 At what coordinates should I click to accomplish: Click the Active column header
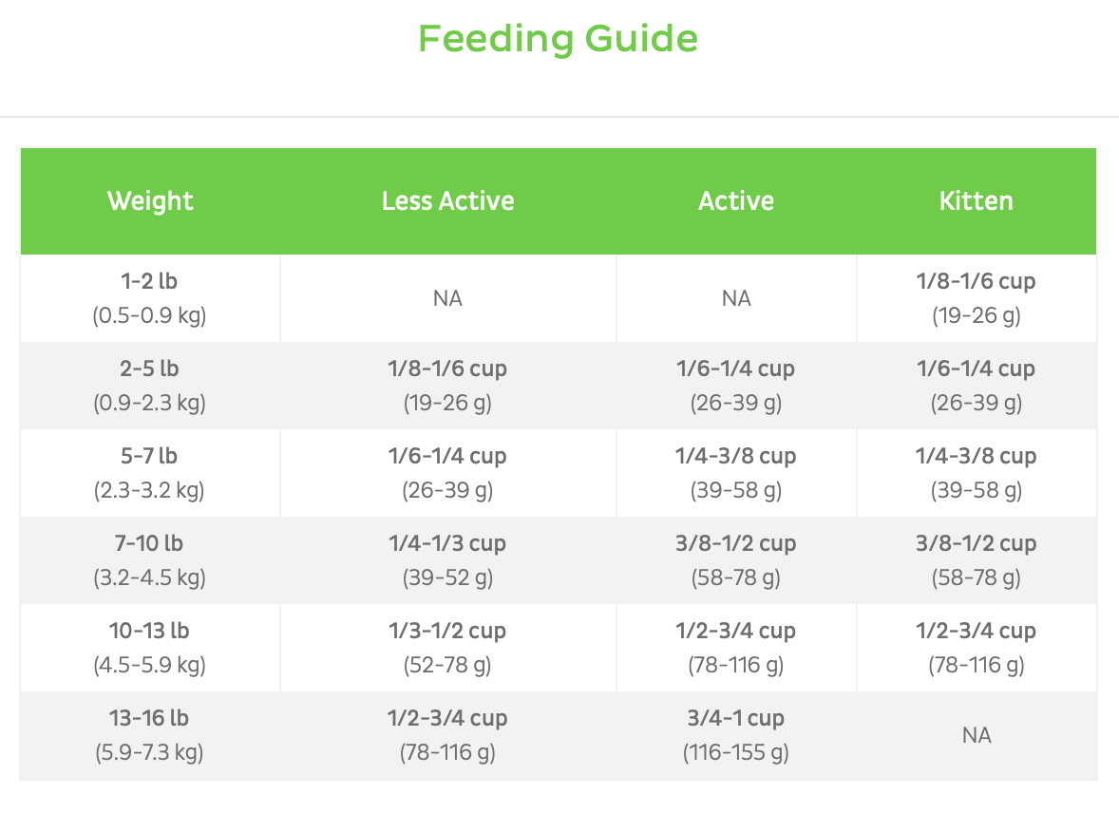pyautogui.click(x=736, y=201)
